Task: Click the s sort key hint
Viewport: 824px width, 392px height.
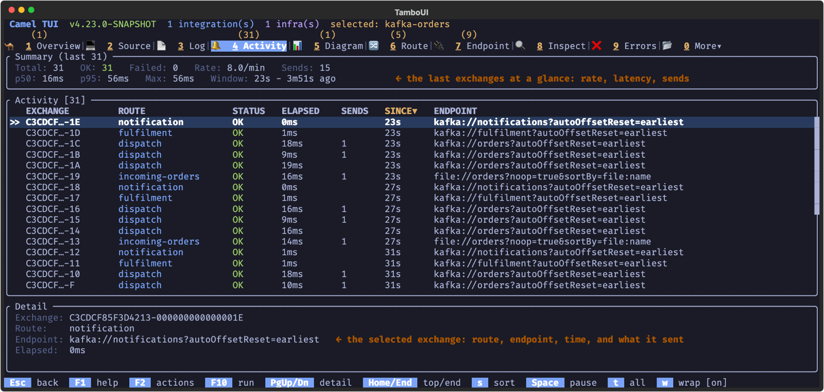Action: point(493,383)
